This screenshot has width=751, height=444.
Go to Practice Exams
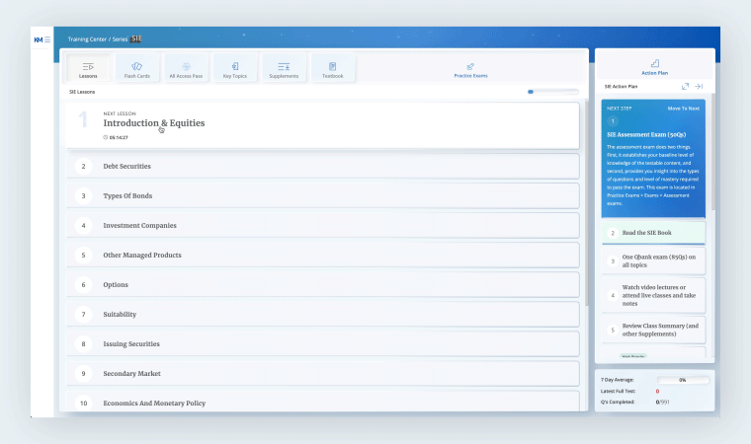(470, 69)
